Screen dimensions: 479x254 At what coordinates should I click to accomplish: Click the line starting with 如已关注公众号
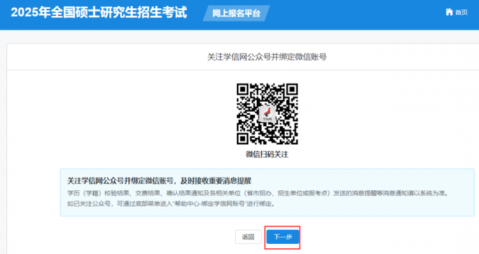[171, 204]
